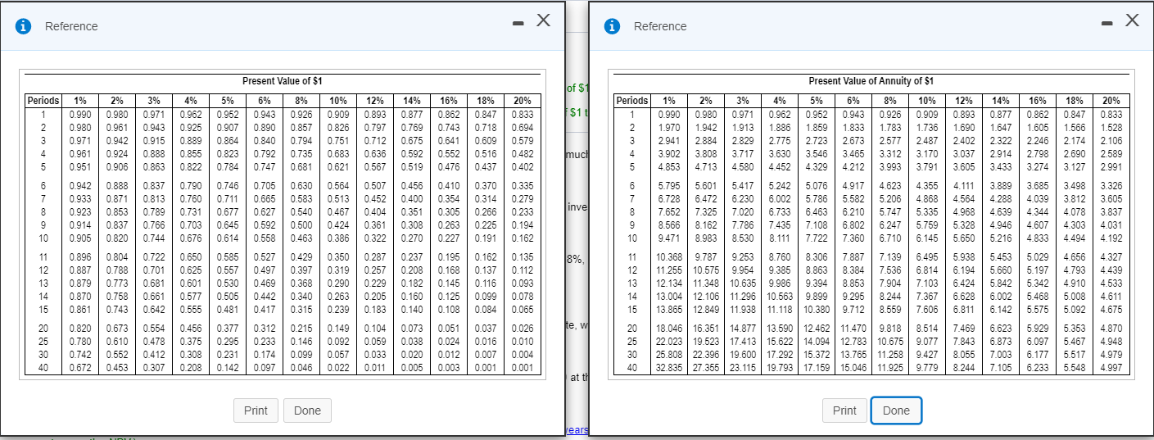The height and width of the screenshot is (440, 1154).
Task: Select 1.566, period 2 at 18%, Annuity table
Action: (x=1073, y=129)
